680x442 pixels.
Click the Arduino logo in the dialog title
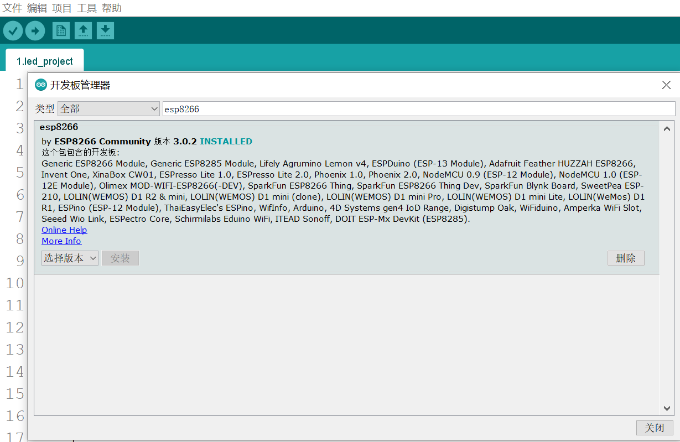[x=41, y=85]
